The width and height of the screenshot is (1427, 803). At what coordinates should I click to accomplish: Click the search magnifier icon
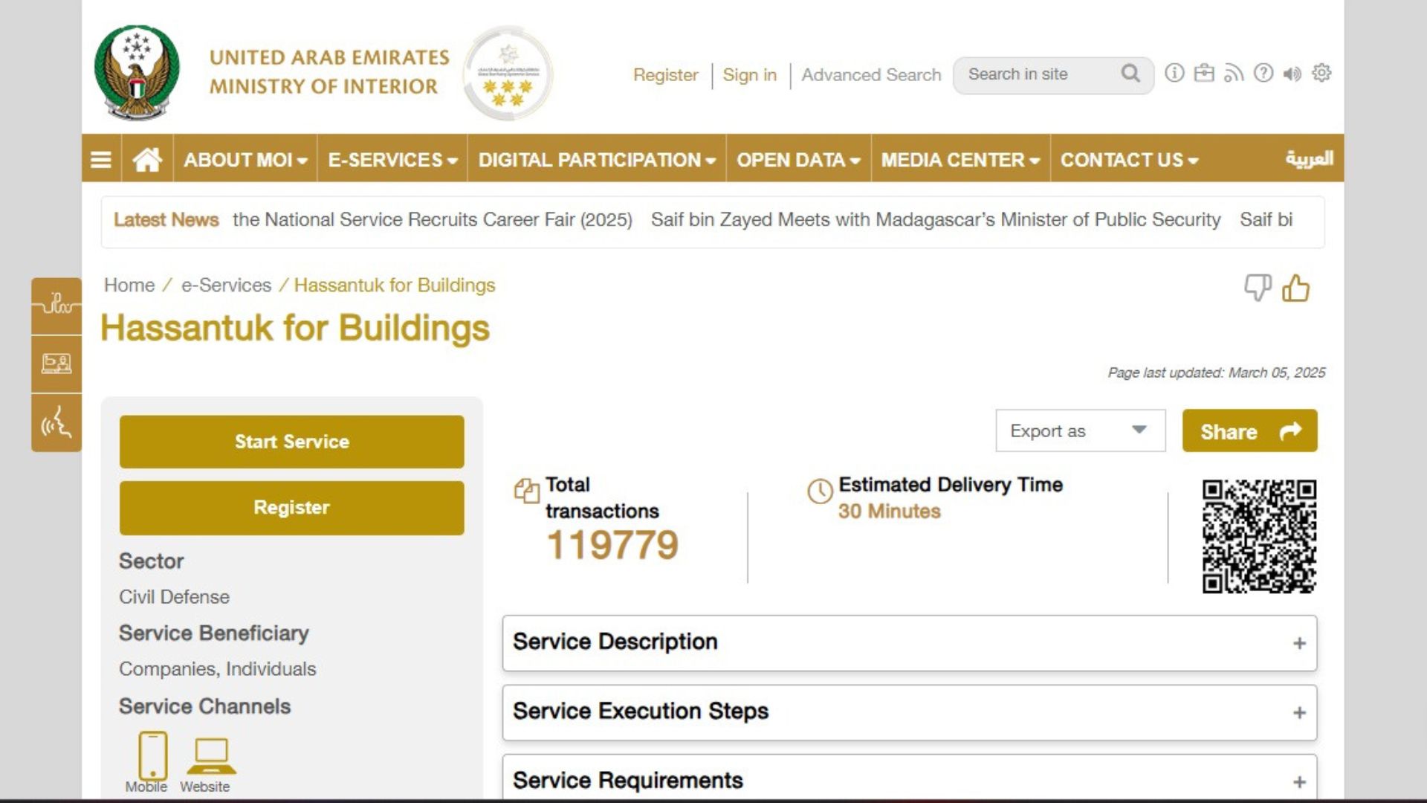pos(1130,74)
